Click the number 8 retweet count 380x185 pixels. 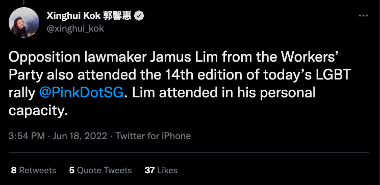click(14, 170)
